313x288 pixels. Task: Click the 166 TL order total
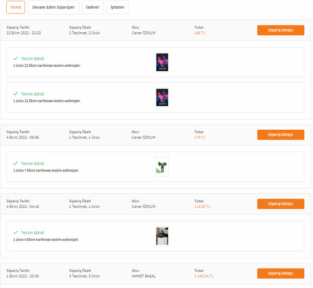click(x=200, y=33)
